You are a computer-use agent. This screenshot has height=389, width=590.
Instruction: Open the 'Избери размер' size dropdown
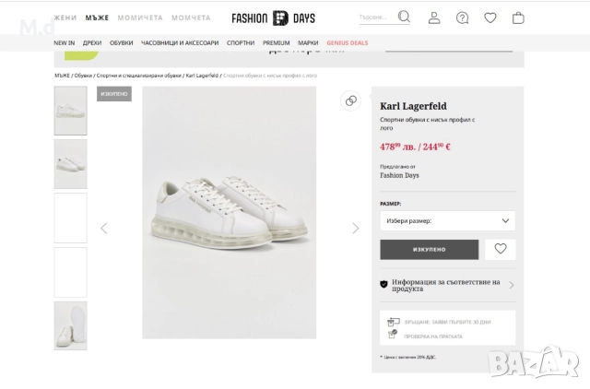[447, 221]
